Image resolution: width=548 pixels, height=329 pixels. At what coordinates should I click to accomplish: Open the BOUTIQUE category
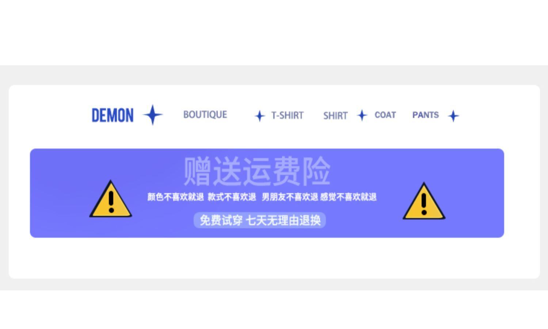pyautogui.click(x=205, y=115)
